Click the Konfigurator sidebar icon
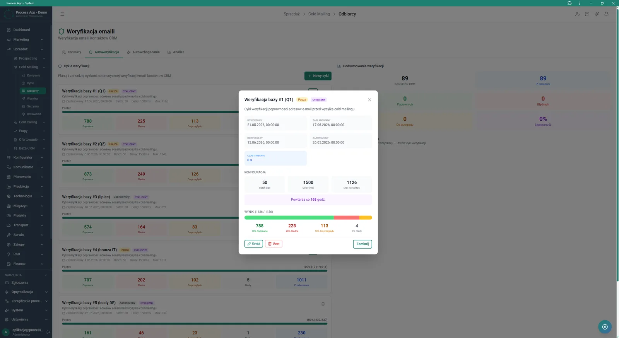Screen dimensions: 619x338 tap(9, 157)
